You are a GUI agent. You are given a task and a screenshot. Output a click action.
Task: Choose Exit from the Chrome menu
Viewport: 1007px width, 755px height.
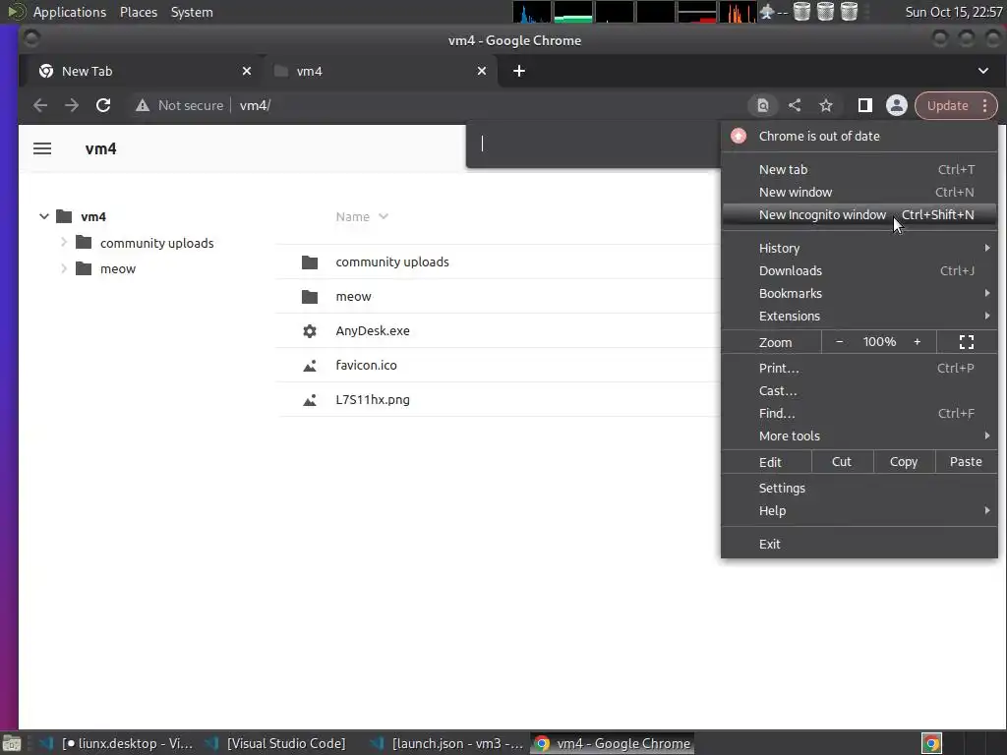click(x=859, y=544)
